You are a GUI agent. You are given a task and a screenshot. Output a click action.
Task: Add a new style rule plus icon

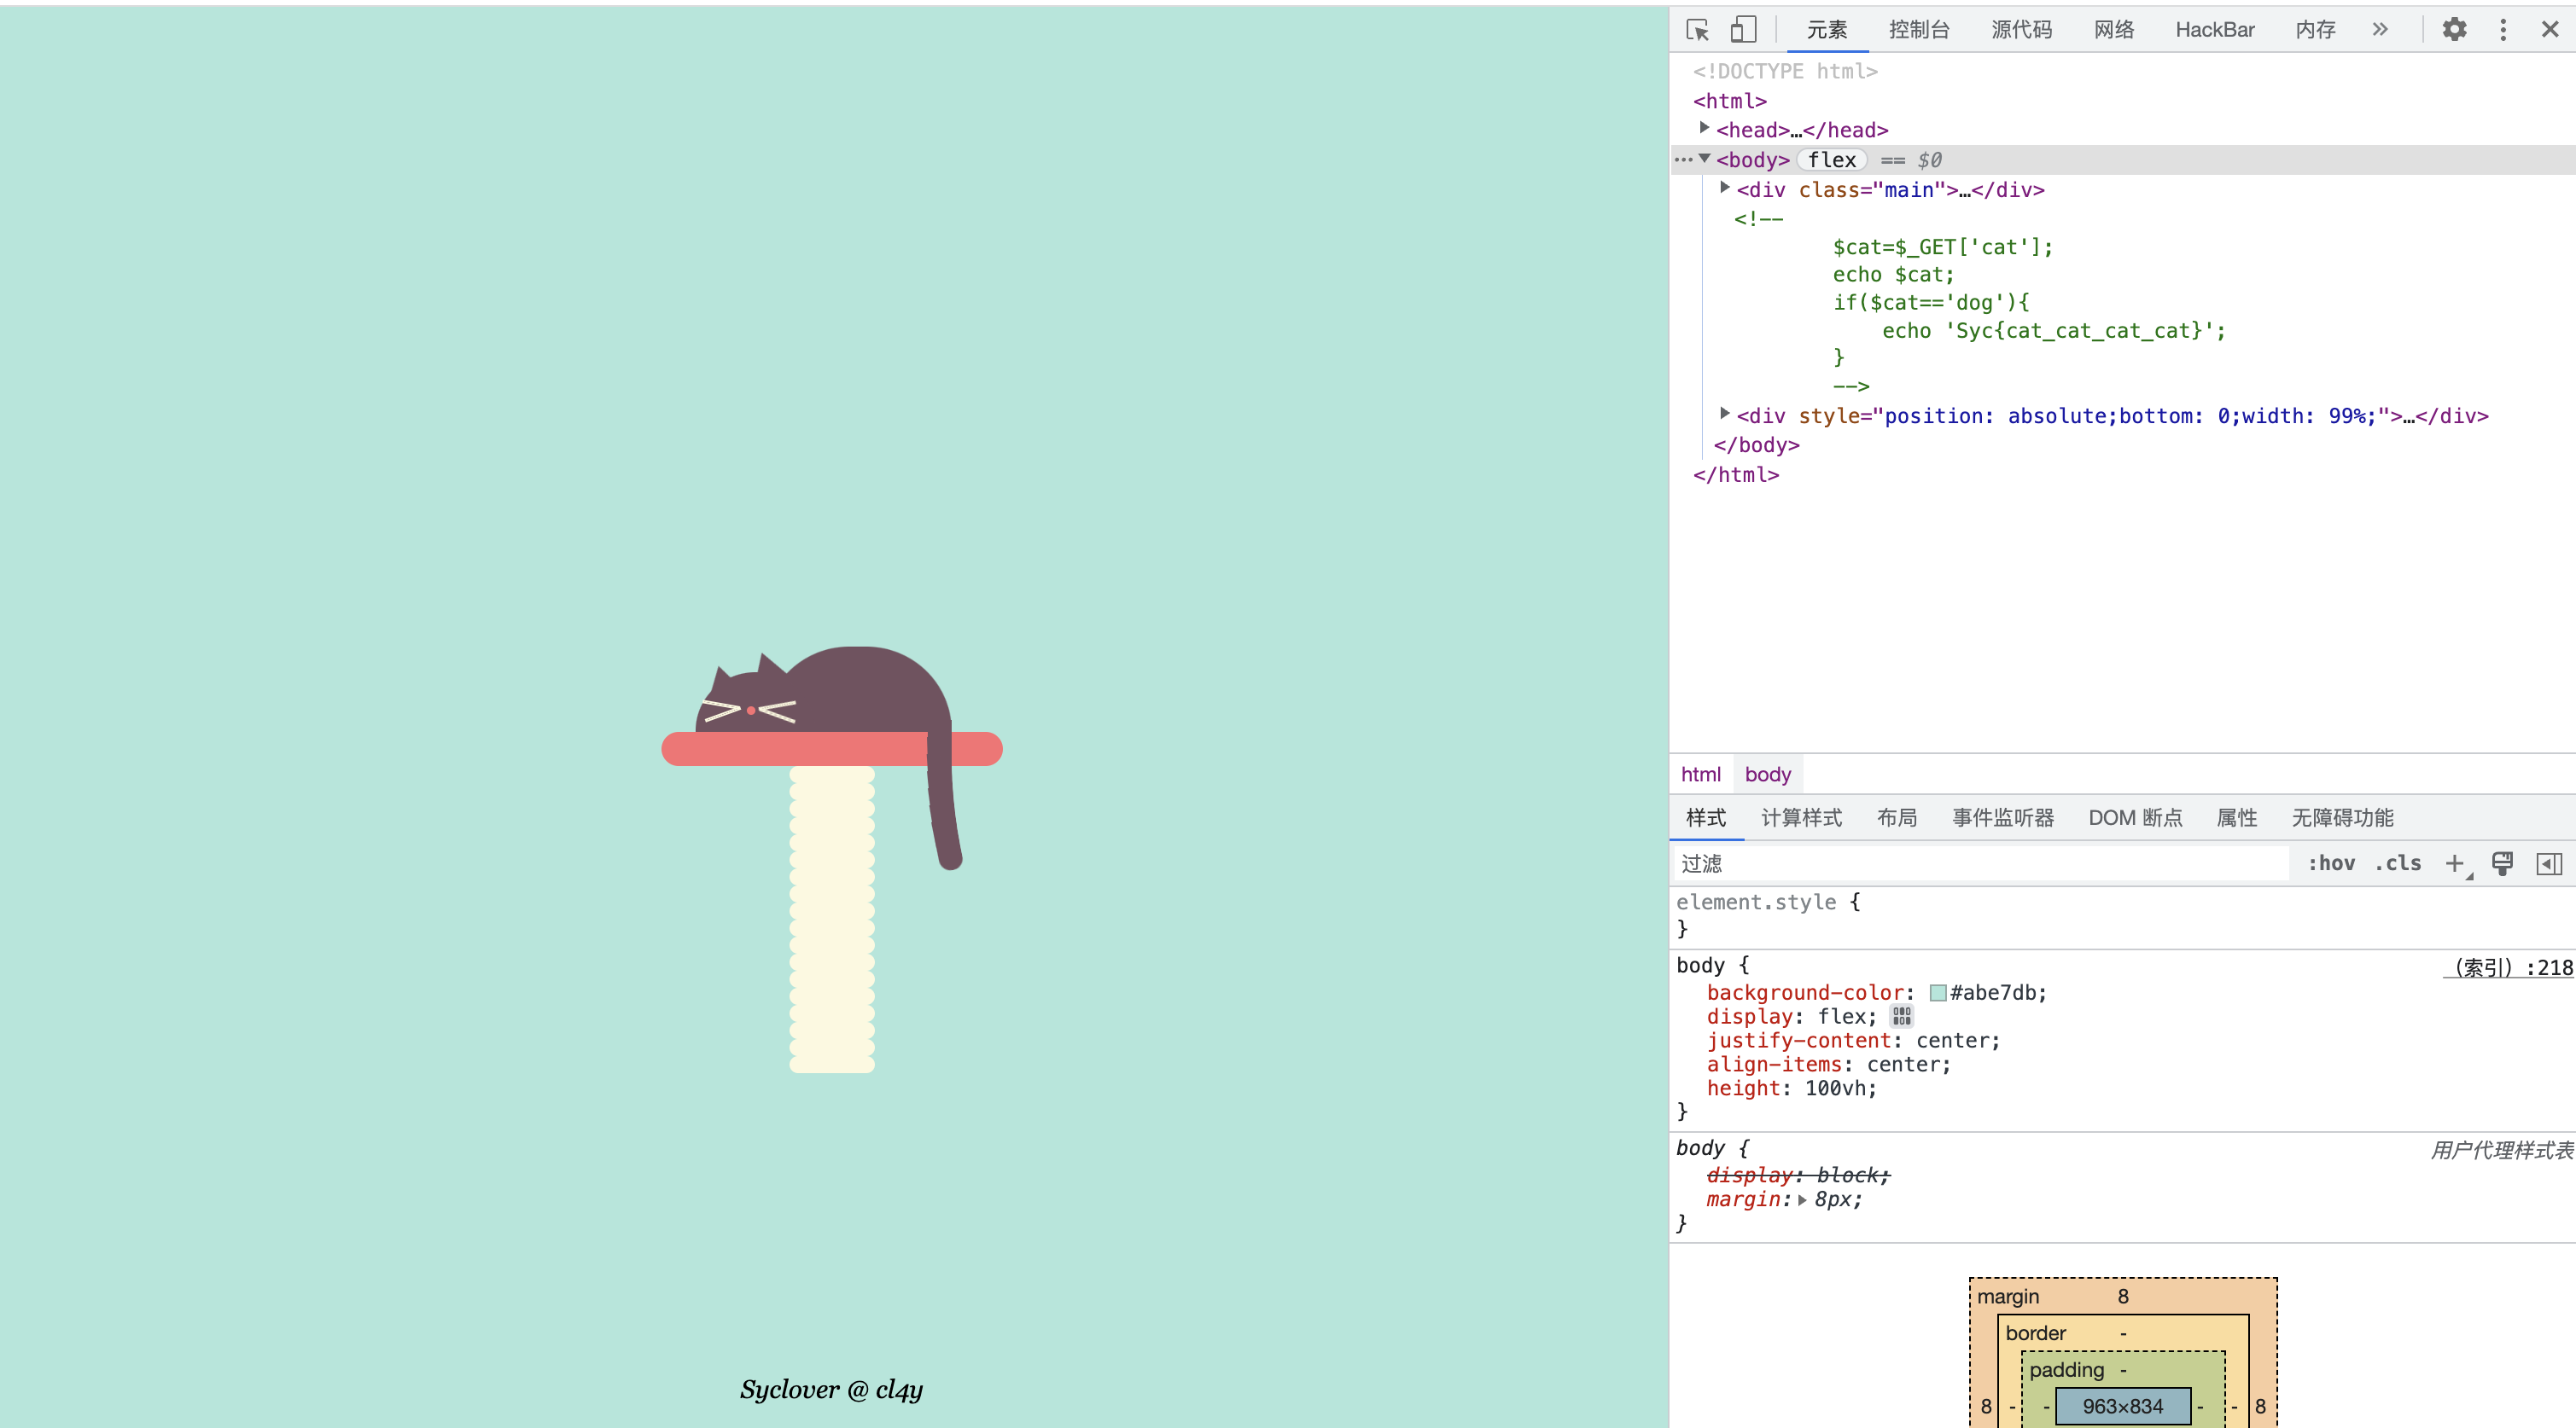(x=2455, y=863)
